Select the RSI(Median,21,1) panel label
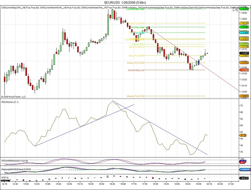The width and height of the screenshot is (251, 190). tap(10, 102)
